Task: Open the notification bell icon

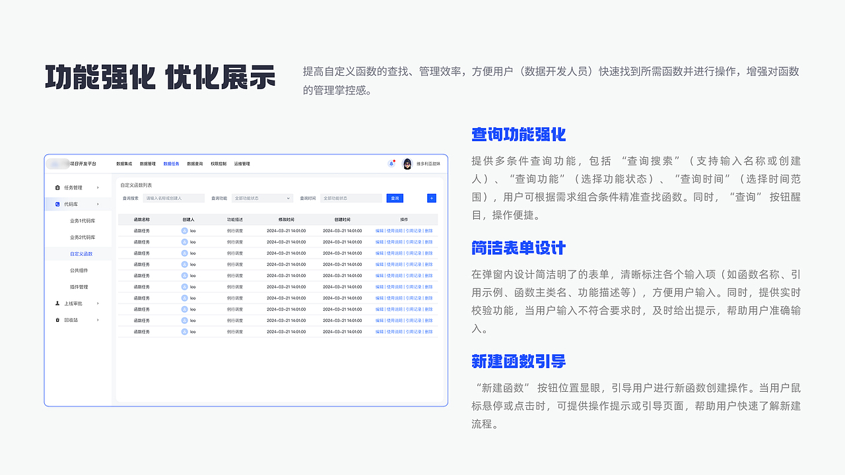Action: pos(392,164)
